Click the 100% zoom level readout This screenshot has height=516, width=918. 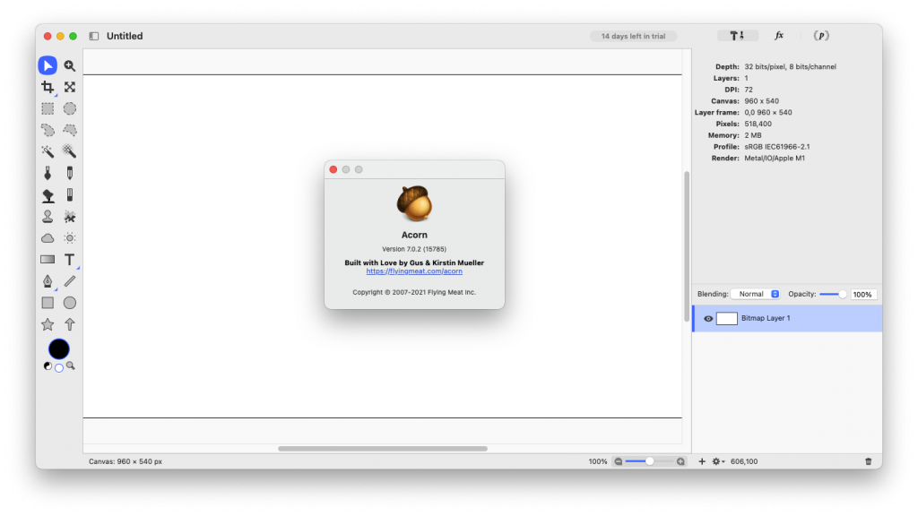pyautogui.click(x=598, y=461)
